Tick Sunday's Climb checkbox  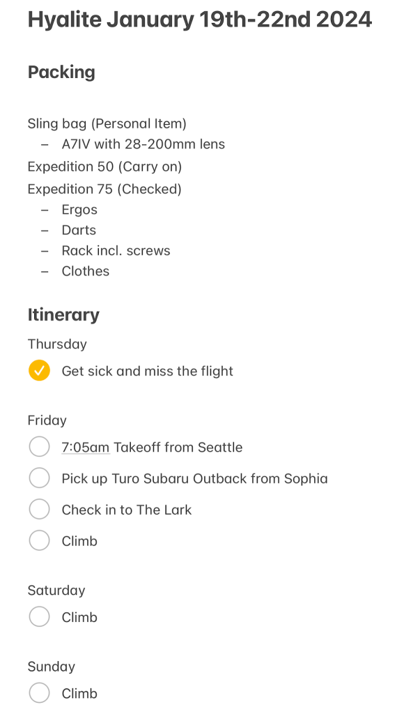click(40, 693)
